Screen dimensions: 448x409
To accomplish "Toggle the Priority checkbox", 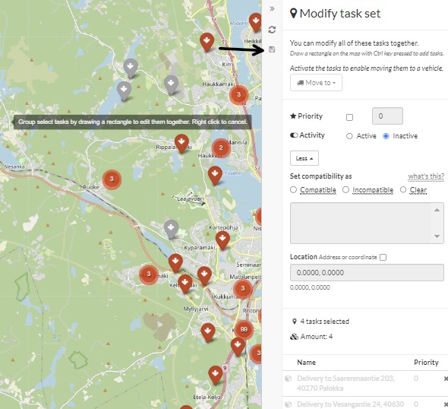I will pyautogui.click(x=349, y=117).
